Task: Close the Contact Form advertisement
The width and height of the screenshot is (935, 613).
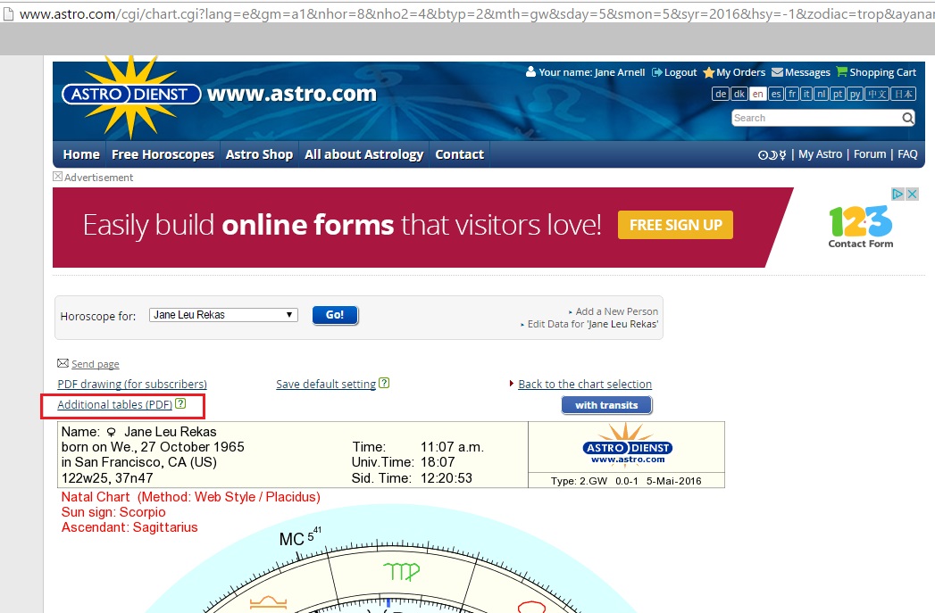Action: (912, 193)
